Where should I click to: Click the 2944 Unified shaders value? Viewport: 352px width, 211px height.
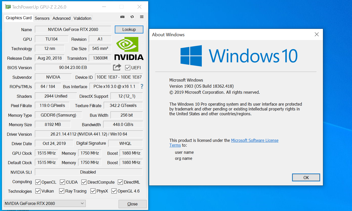(56, 96)
